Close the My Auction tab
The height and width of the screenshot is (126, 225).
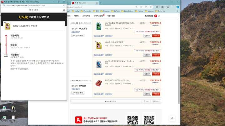tap(97, 3)
